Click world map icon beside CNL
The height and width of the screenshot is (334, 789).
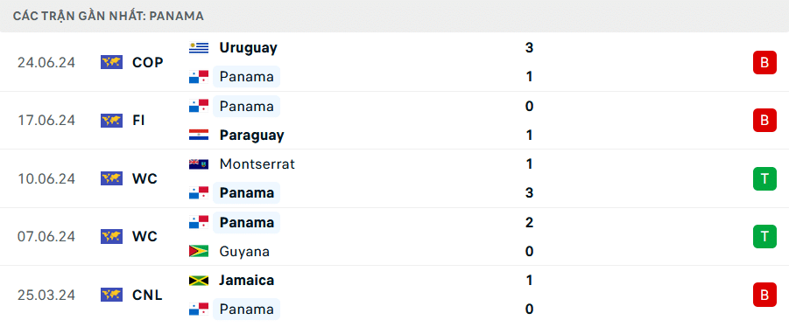click(112, 295)
